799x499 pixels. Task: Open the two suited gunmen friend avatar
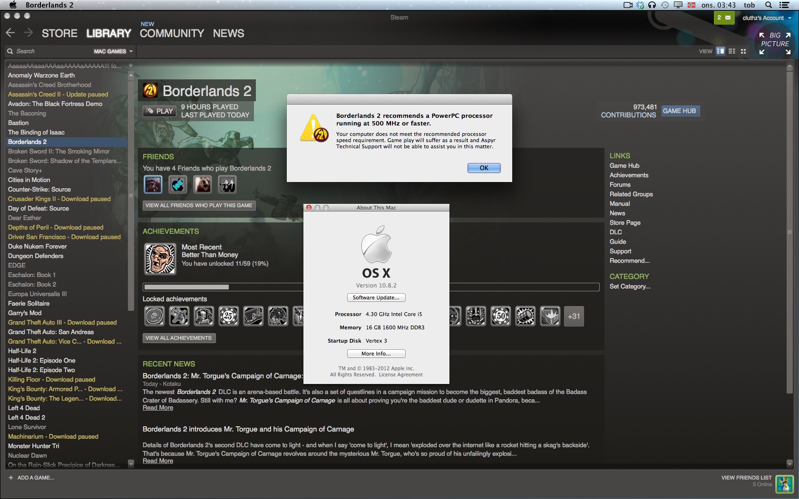pyautogui.click(x=227, y=184)
